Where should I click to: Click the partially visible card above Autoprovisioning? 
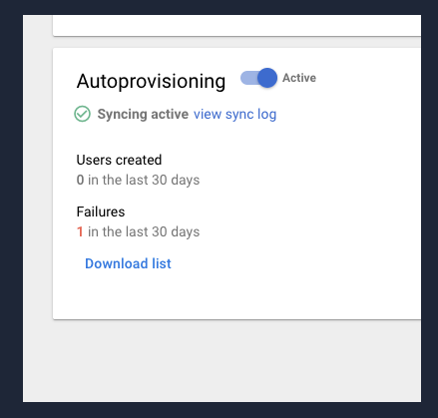pos(236,25)
